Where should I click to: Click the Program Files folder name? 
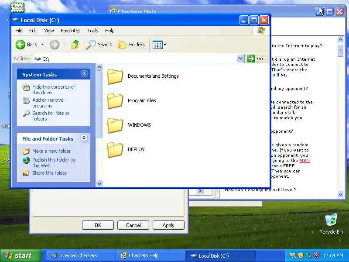142,101
